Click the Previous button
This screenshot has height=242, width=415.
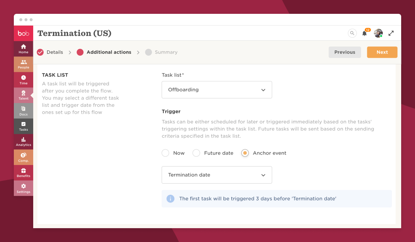345,52
